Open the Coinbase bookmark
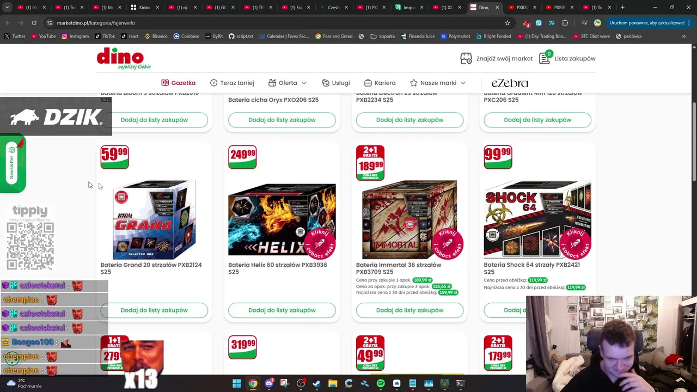The width and height of the screenshot is (697, 392). (186, 36)
